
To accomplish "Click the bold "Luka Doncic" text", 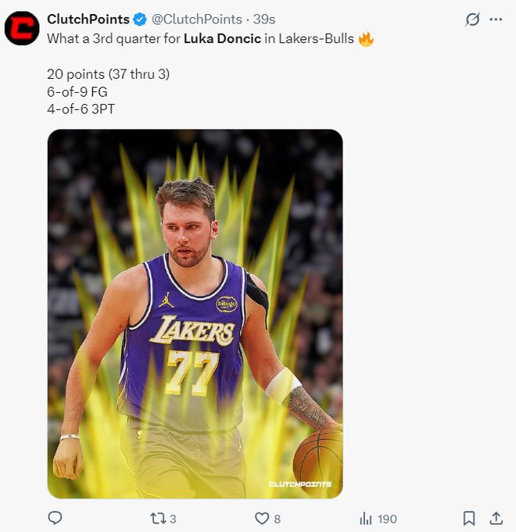I will coord(220,38).
